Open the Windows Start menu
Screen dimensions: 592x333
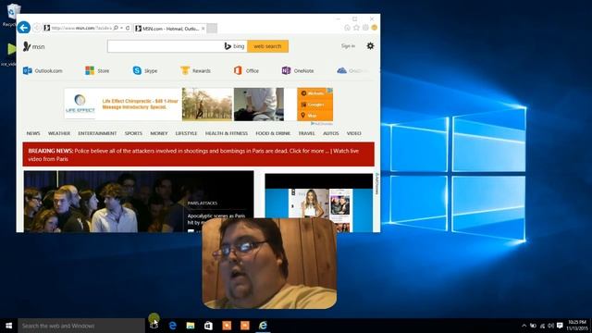tap(8, 326)
